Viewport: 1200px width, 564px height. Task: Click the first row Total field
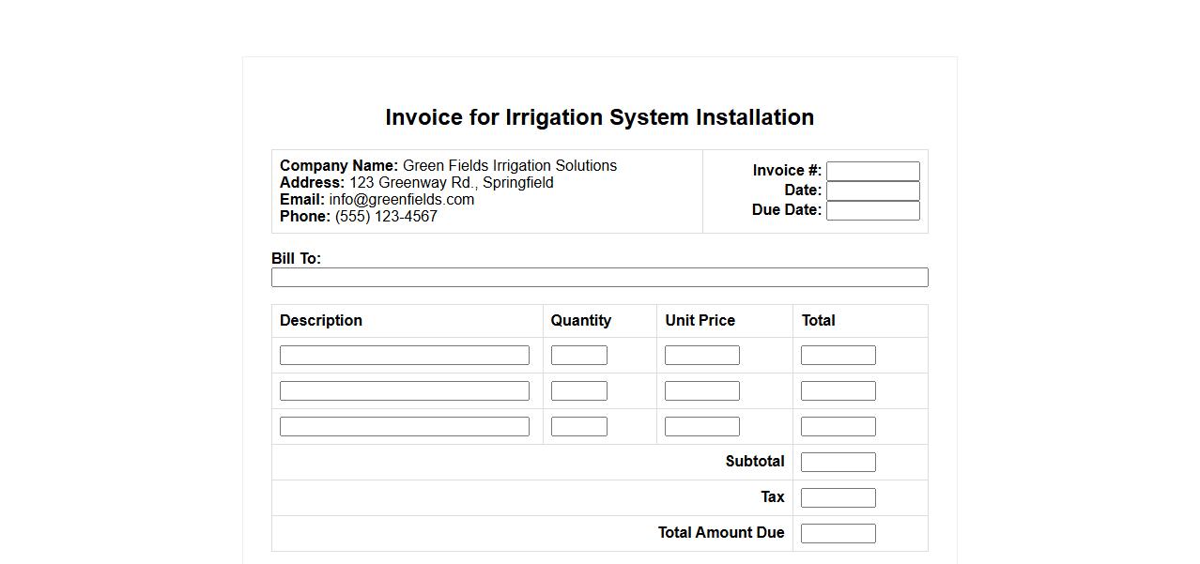point(838,355)
